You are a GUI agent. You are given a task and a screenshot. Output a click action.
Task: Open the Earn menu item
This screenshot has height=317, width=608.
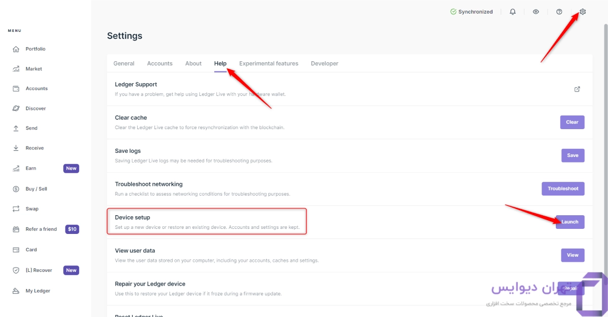click(x=31, y=168)
